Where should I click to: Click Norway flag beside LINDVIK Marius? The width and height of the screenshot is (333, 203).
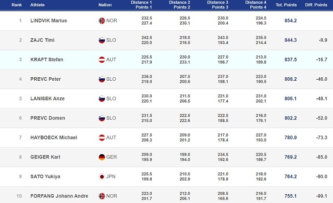point(102,21)
